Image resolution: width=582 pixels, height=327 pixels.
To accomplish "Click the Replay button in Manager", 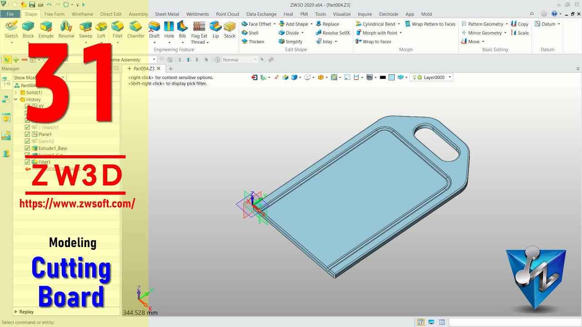I will coord(24,312).
